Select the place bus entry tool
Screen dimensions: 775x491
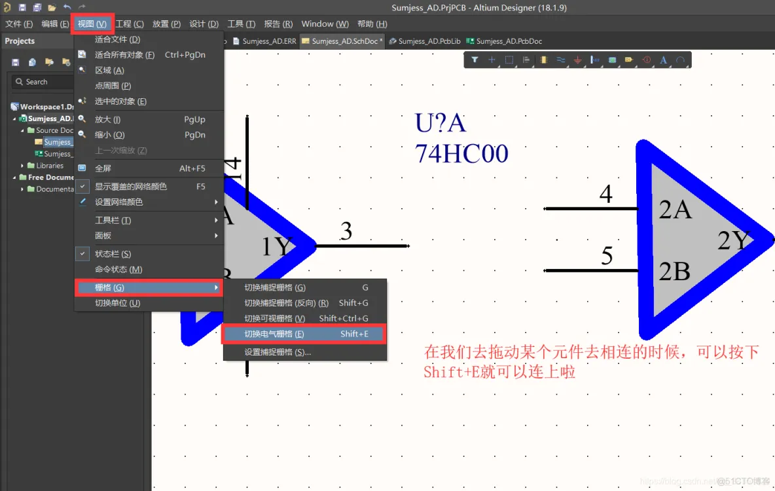[x=595, y=60]
